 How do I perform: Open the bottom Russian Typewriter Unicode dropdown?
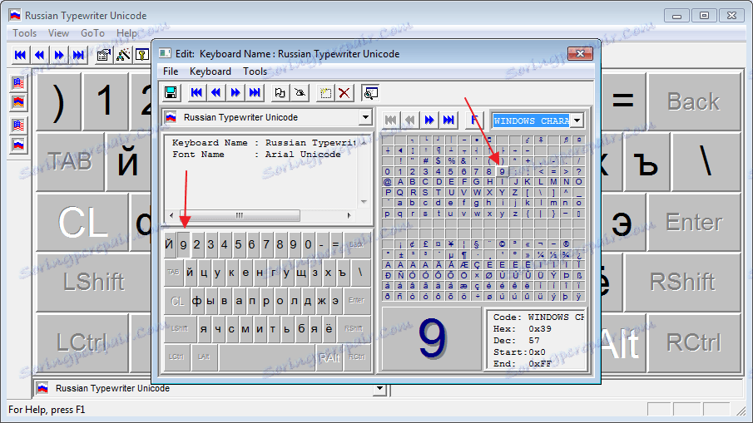(x=380, y=388)
